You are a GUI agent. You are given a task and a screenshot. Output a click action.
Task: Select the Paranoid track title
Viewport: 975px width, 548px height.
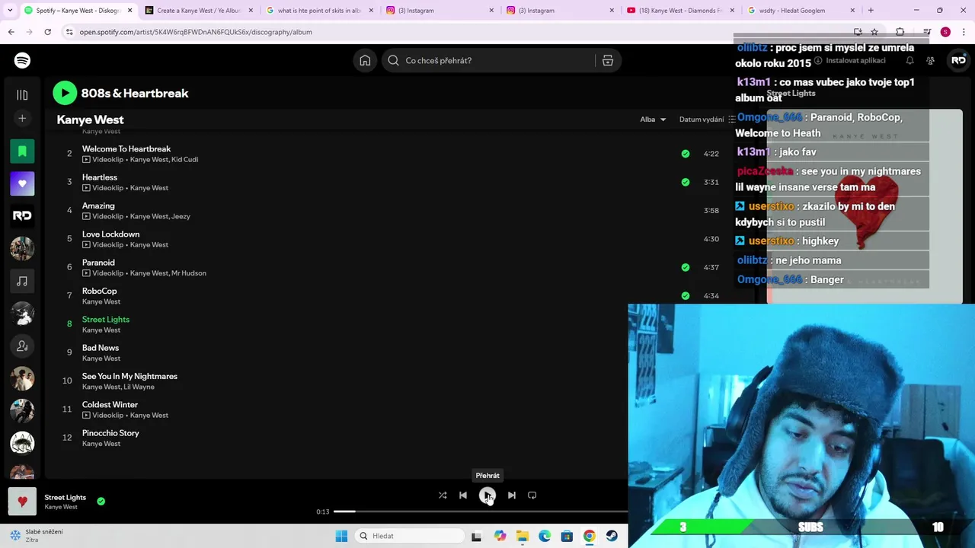[x=98, y=263]
